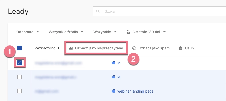Focus the Szukaj search field
Image resolution: width=226 pixels, height=101 pixels.
click(x=159, y=11)
